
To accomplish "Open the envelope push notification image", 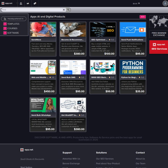I will [x=133, y=29].
